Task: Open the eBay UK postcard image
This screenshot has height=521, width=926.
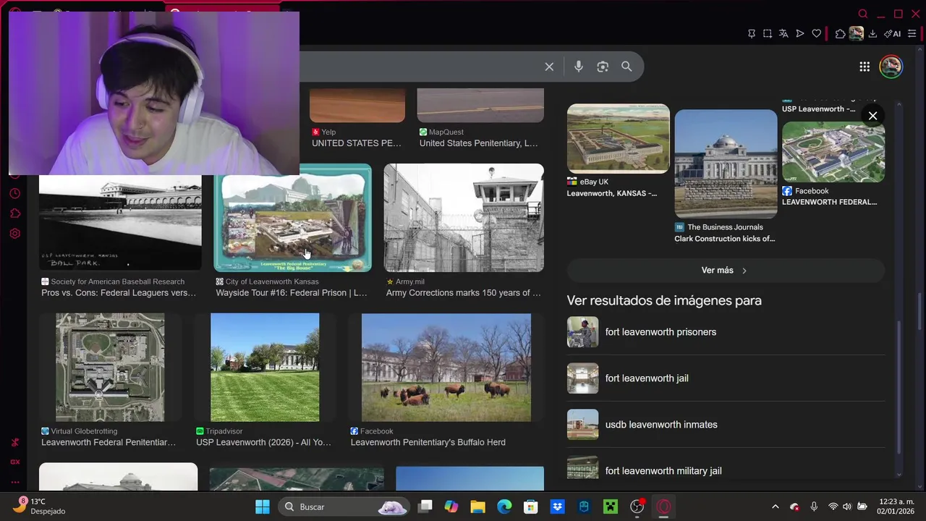Action: coord(619,139)
